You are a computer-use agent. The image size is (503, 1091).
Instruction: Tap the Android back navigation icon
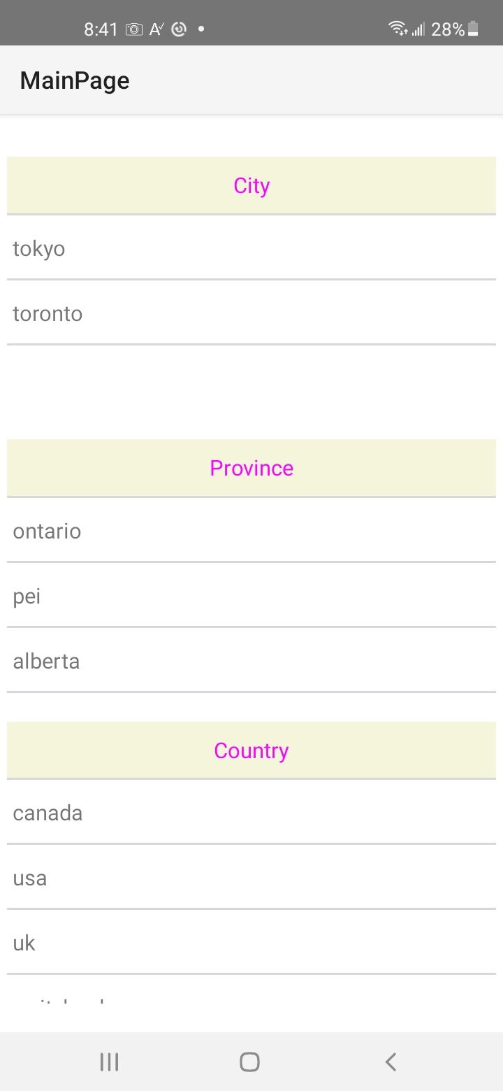[x=391, y=1062]
